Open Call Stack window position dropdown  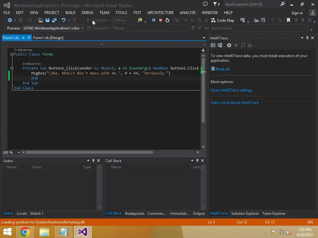click(x=192, y=161)
